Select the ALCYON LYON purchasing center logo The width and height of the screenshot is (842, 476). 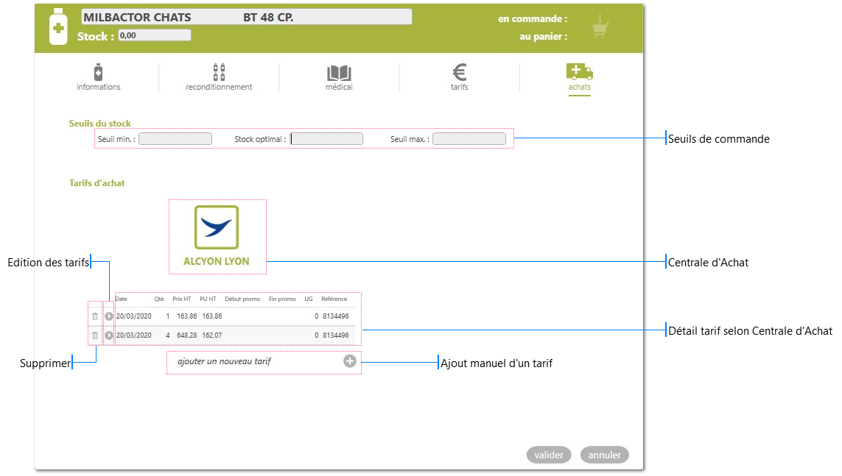(217, 227)
